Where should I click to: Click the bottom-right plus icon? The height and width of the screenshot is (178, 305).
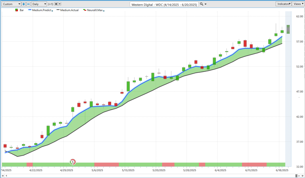303,176
